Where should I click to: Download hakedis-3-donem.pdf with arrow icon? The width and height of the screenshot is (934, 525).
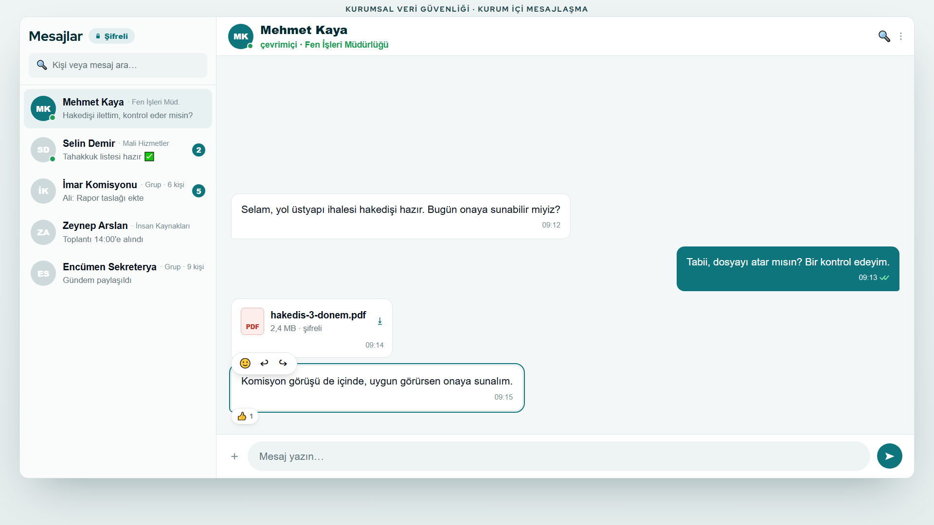pos(380,321)
